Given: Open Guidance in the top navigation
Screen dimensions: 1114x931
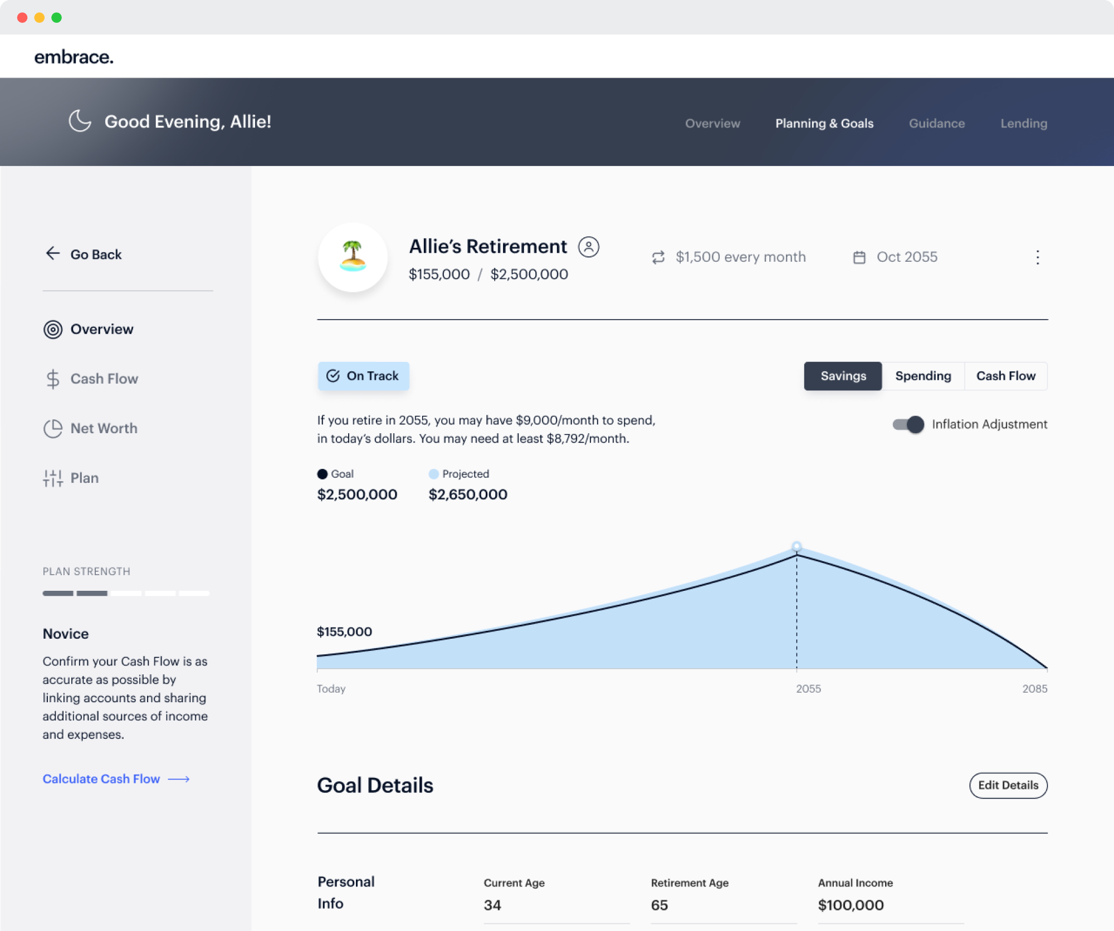Looking at the screenshot, I should point(936,123).
